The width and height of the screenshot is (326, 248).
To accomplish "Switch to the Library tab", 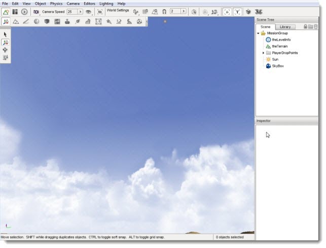I will tap(285, 27).
